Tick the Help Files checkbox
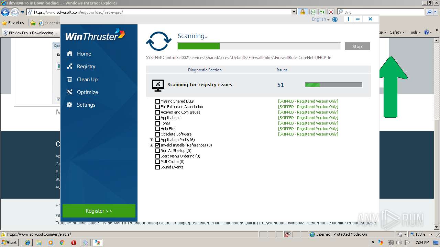Image resolution: width=440 pixels, height=247 pixels. 157,129
